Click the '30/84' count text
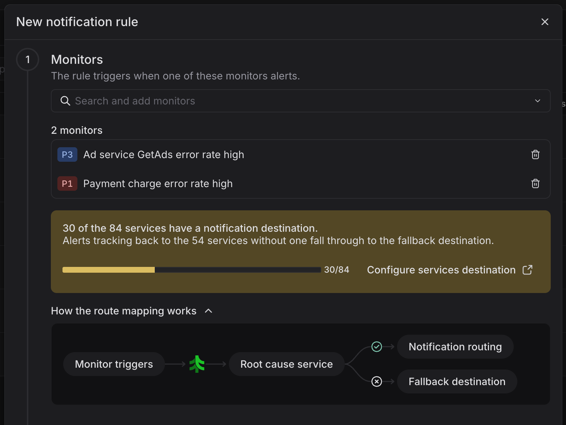 click(x=336, y=270)
